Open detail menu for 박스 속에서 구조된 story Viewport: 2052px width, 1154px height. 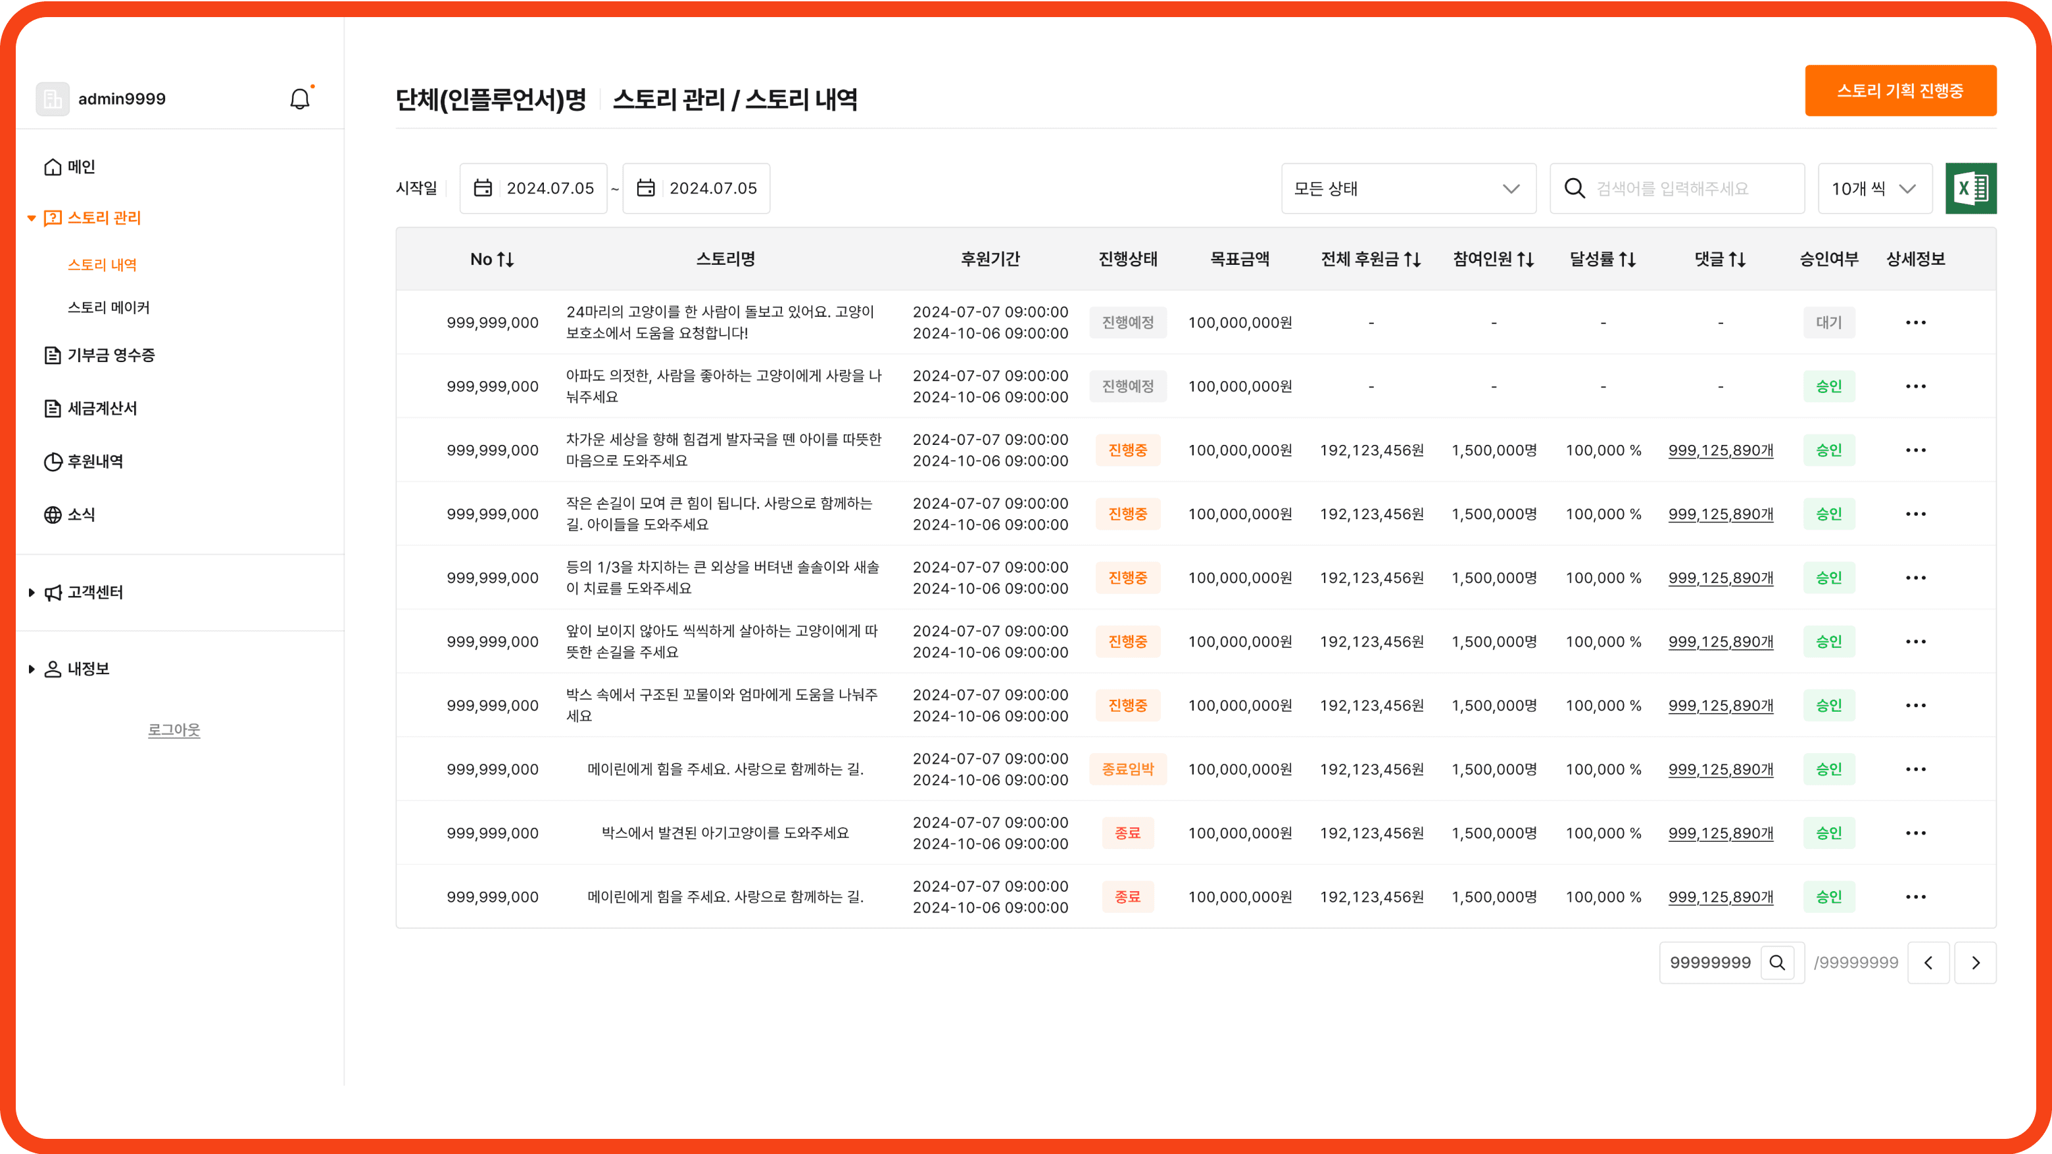point(1915,705)
